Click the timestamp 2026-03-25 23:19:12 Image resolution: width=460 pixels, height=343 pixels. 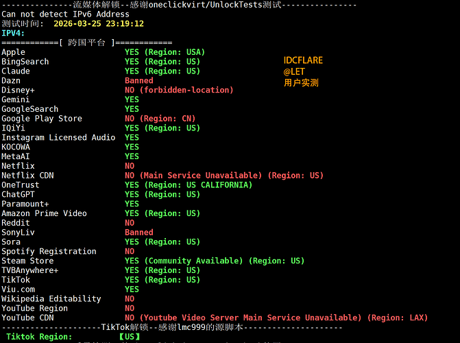point(99,23)
